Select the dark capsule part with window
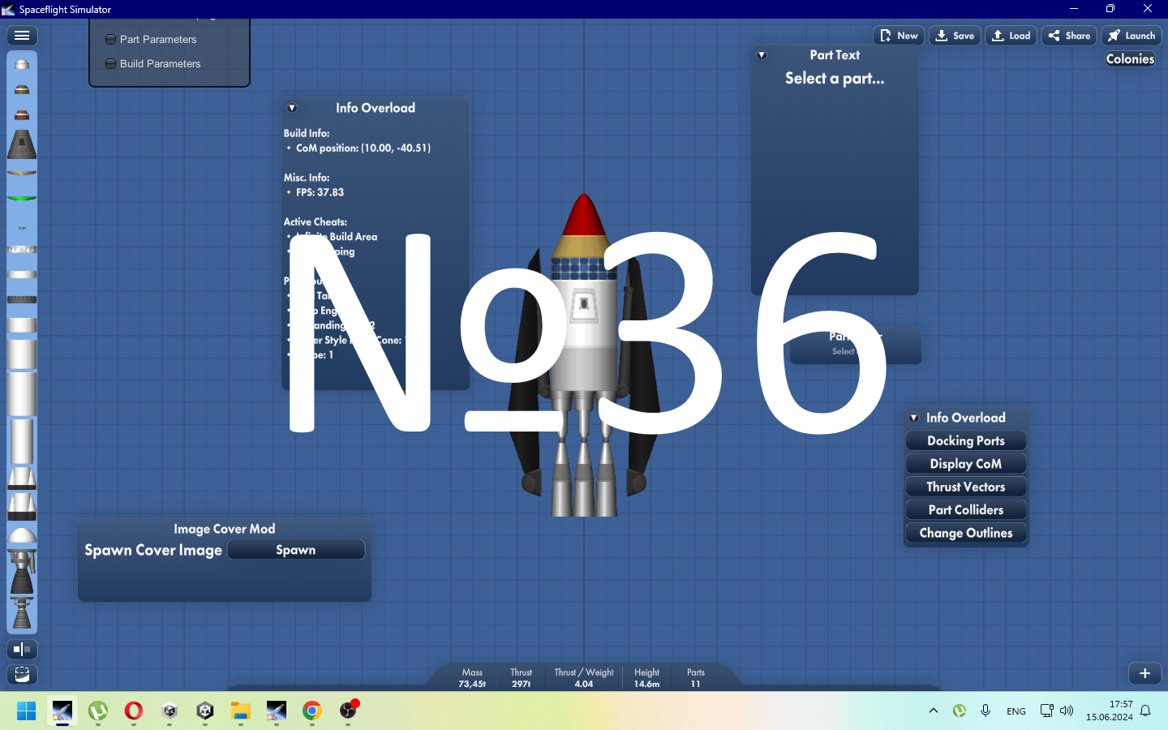Viewport: 1168px width, 730px height. [22, 144]
